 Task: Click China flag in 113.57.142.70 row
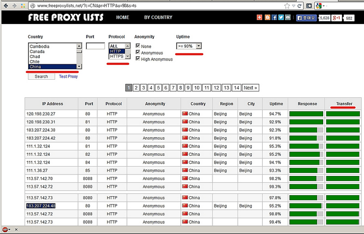185,178
